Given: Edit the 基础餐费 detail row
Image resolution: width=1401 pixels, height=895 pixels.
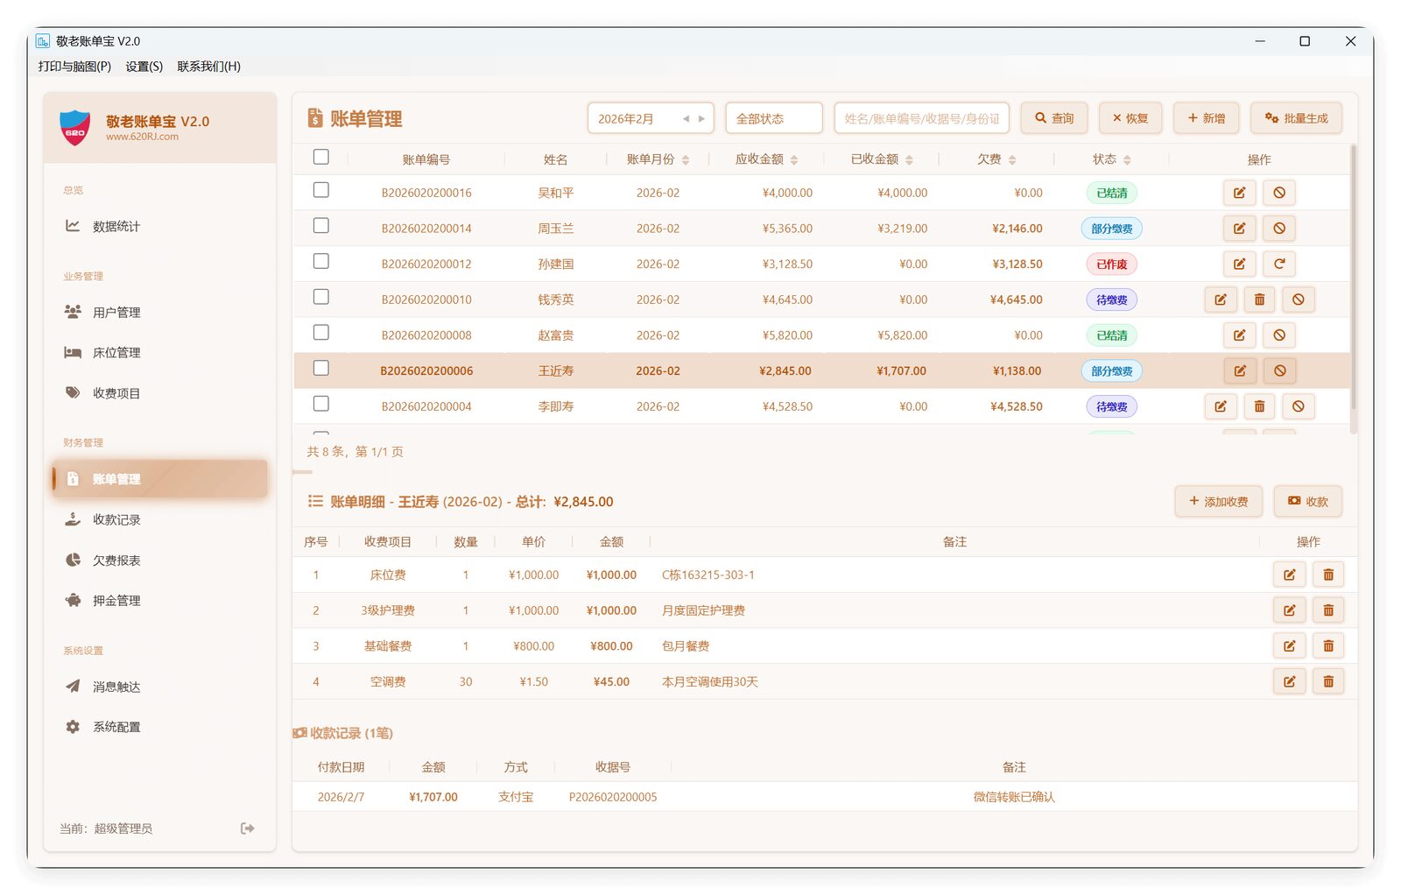Looking at the screenshot, I should click(x=1289, y=646).
